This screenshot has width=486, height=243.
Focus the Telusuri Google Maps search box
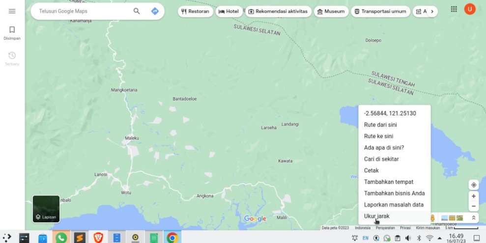84,11
